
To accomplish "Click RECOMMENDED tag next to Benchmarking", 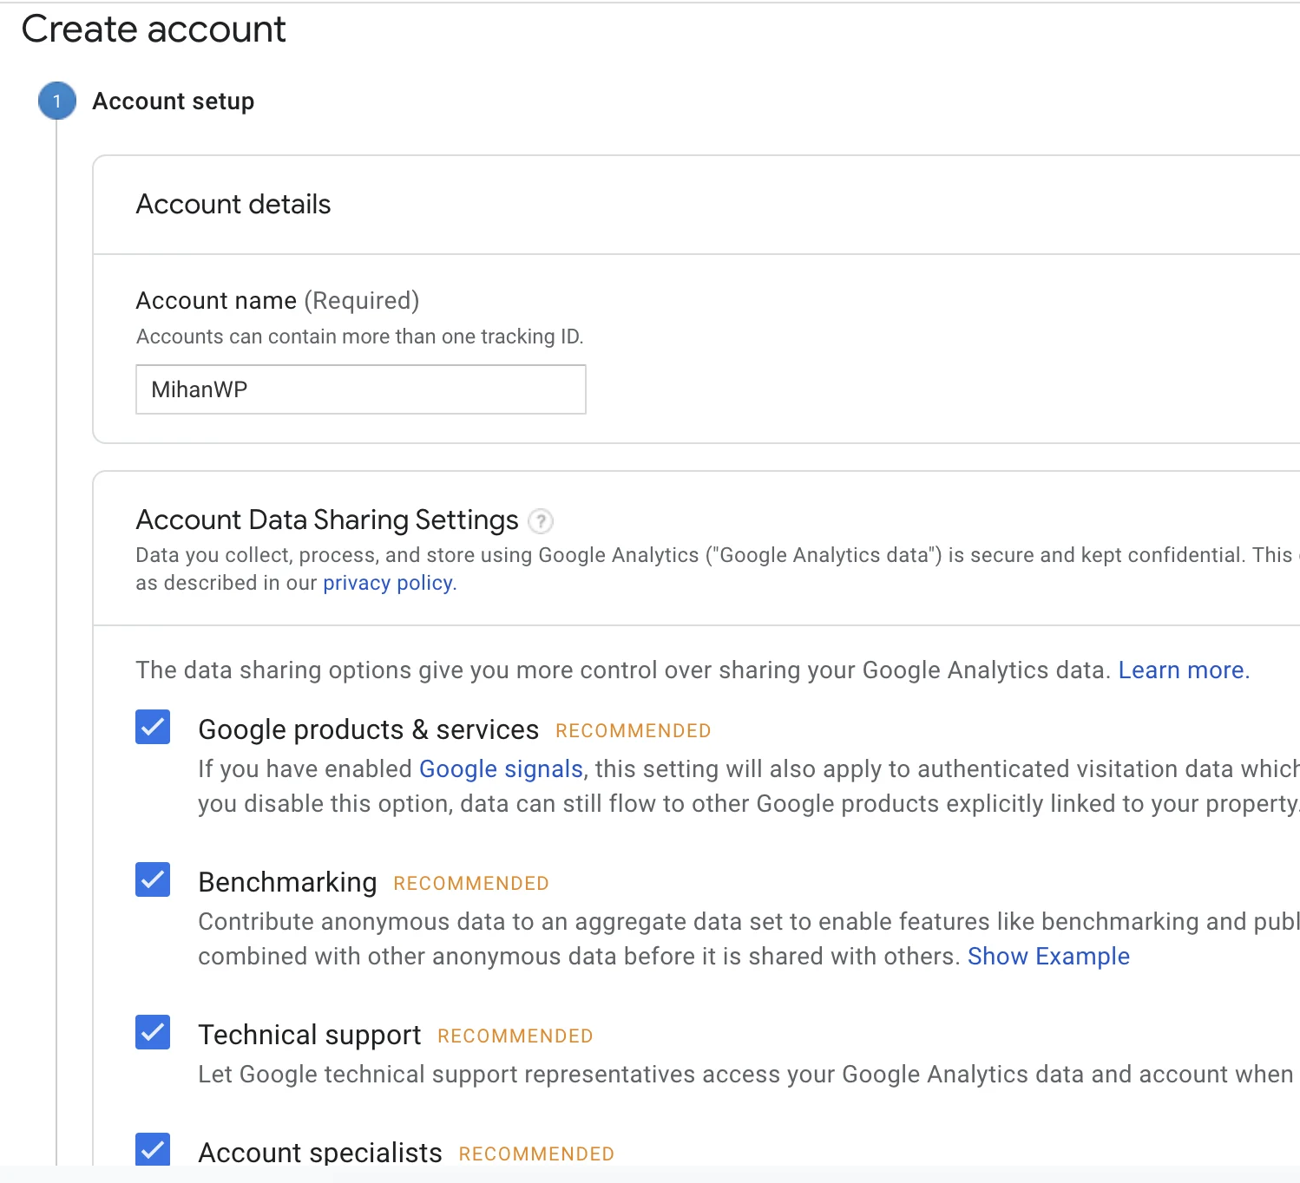I will click(471, 884).
